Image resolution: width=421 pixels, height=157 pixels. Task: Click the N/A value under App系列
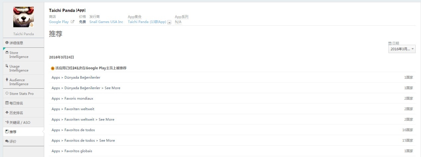[x=178, y=22]
